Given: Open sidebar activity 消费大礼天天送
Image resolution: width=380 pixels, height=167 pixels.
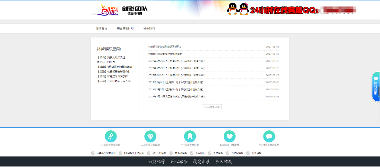Looking at the screenshot, I should [x=111, y=57].
